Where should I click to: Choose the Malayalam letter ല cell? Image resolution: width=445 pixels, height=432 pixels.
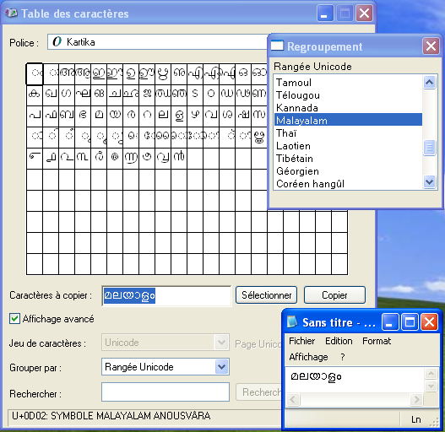pos(163,116)
